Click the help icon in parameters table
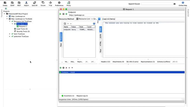 94,24
